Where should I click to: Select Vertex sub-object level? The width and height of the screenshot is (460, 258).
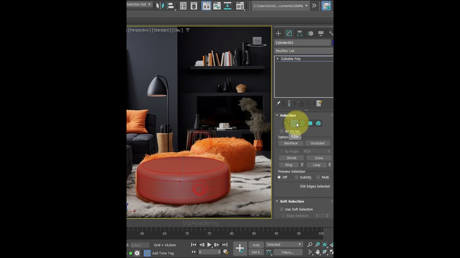286,123
